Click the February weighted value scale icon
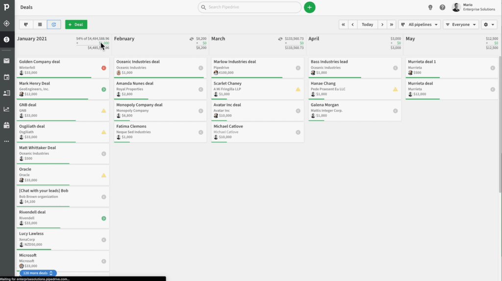This screenshot has width=502, height=281. coord(192,39)
